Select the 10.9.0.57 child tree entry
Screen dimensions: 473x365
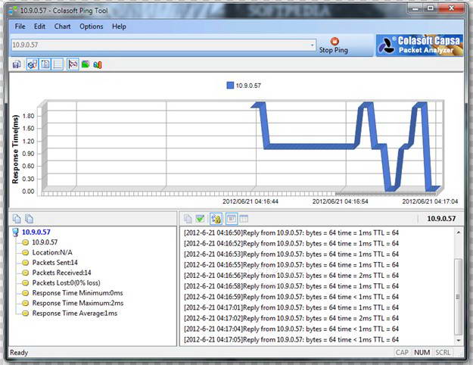[45, 242]
